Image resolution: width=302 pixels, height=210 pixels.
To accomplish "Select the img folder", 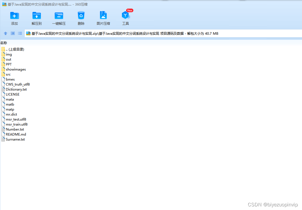I will point(9,54).
